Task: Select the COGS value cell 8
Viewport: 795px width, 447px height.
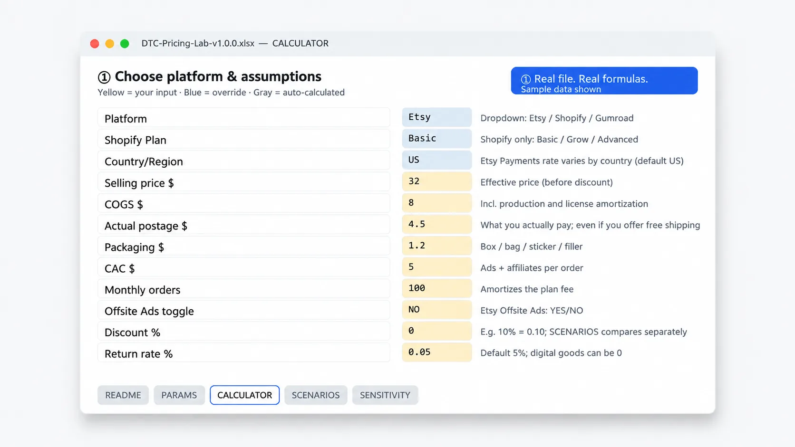Action: click(436, 203)
